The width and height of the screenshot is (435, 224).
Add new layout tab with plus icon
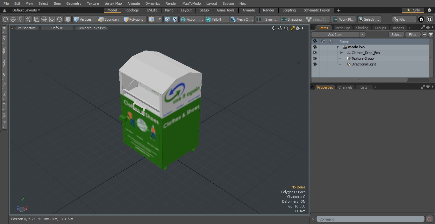(x=339, y=10)
